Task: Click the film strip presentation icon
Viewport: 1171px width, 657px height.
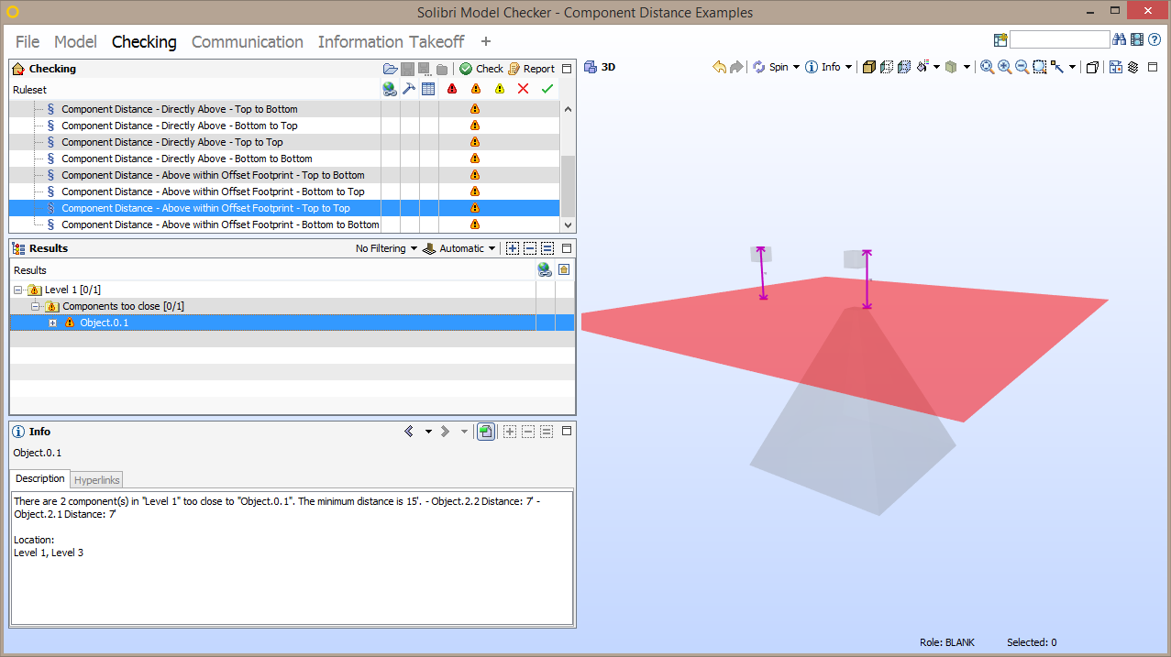Action: [x=1137, y=39]
